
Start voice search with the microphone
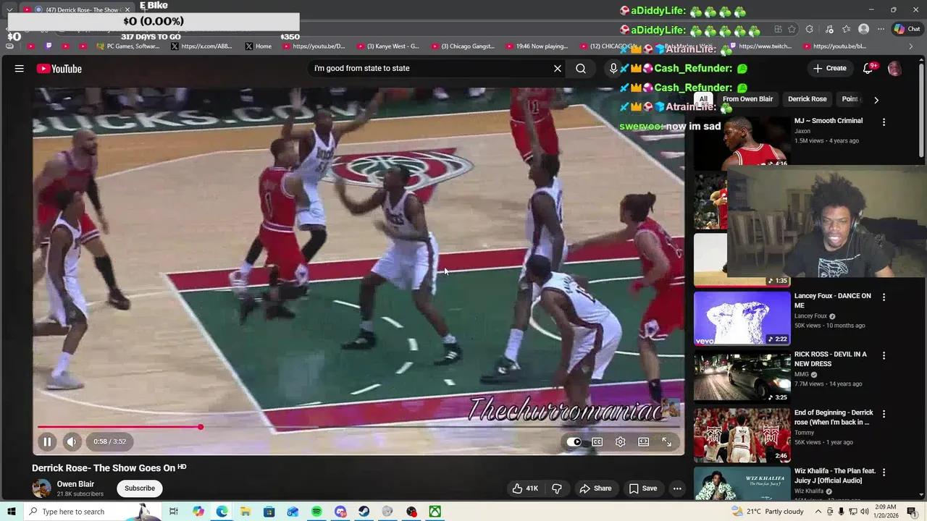click(613, 68)
